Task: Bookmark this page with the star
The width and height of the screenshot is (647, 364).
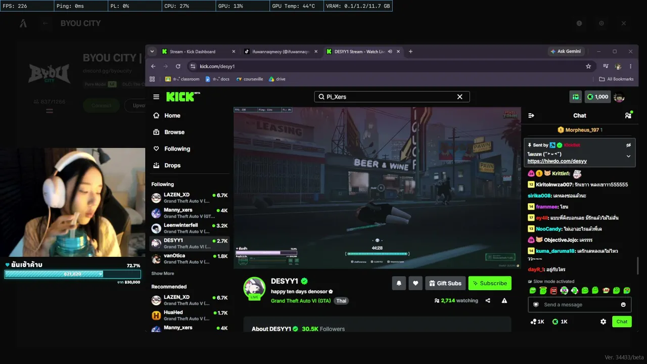Action: pyautogui.click(x=588, y=66)
